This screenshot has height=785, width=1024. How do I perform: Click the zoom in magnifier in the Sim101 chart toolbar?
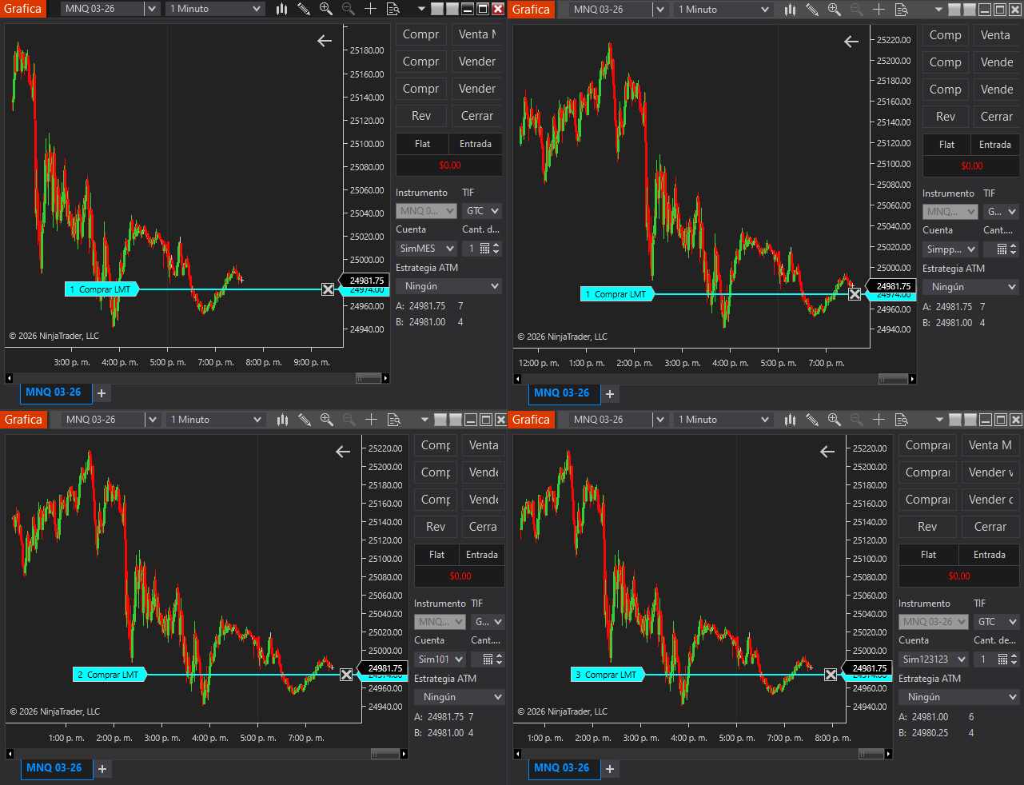click(326, 420)
